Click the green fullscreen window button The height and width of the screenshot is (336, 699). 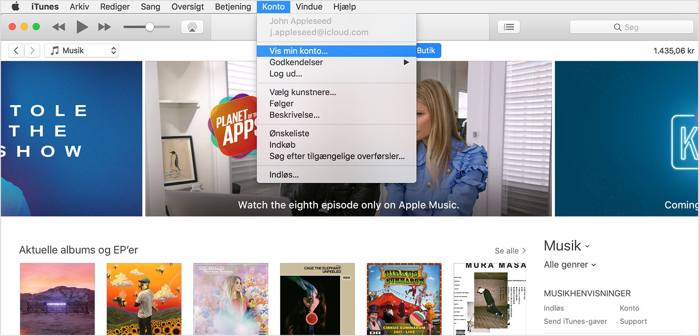(36, 27)
